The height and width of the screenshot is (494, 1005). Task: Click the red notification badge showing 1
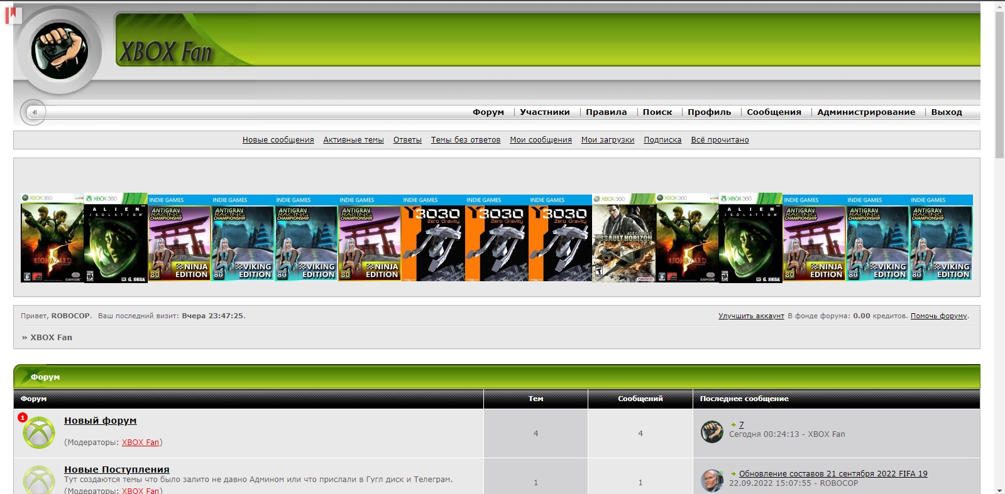(23, 417)
